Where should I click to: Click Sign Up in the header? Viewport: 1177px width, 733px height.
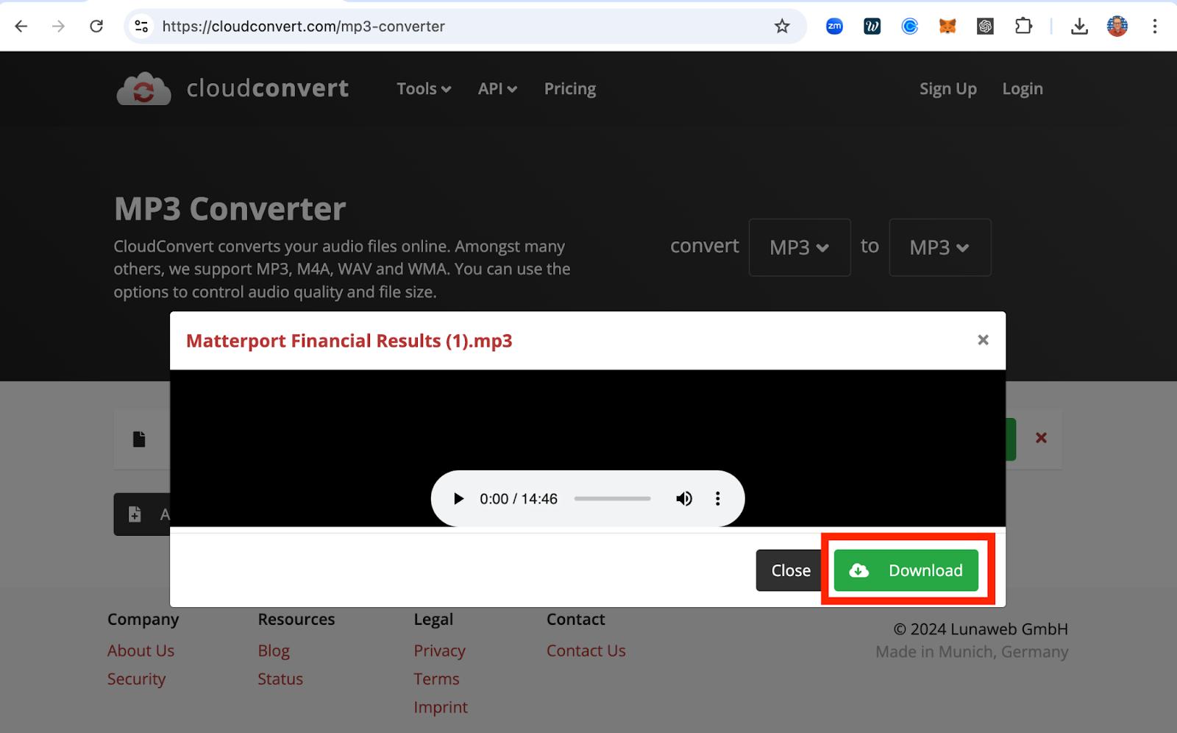pos(948,89)
